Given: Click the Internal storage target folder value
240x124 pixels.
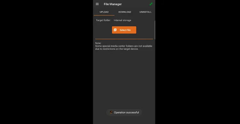Looking at the screenshot, I should point(122,20).
